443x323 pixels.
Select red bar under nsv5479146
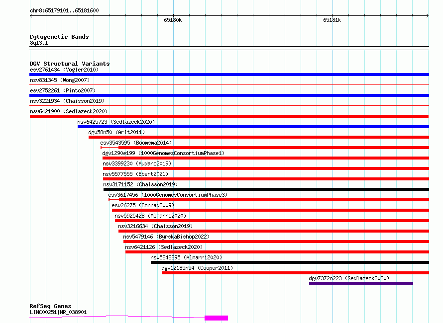(276, 242)
